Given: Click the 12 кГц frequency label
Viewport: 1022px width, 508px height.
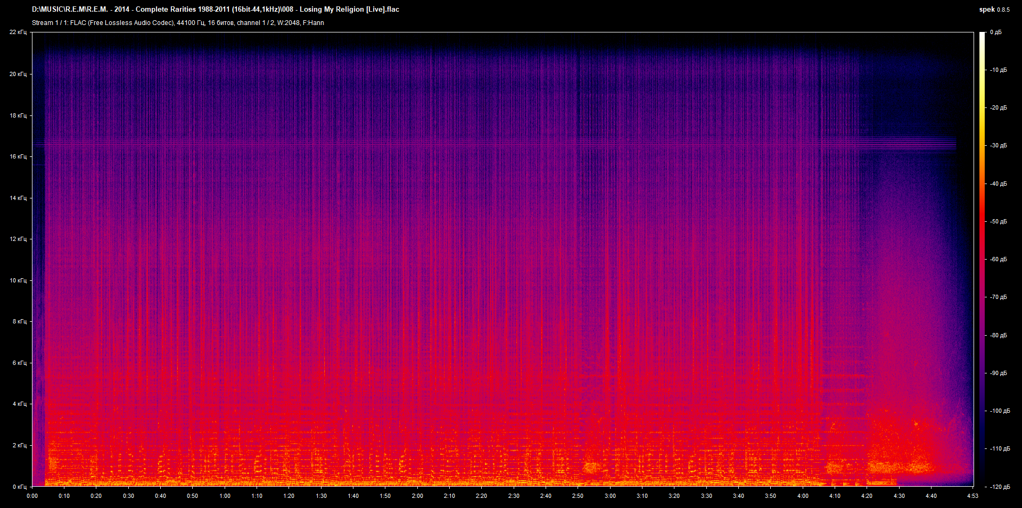Looking at the screenshot, I should (18, 239).
